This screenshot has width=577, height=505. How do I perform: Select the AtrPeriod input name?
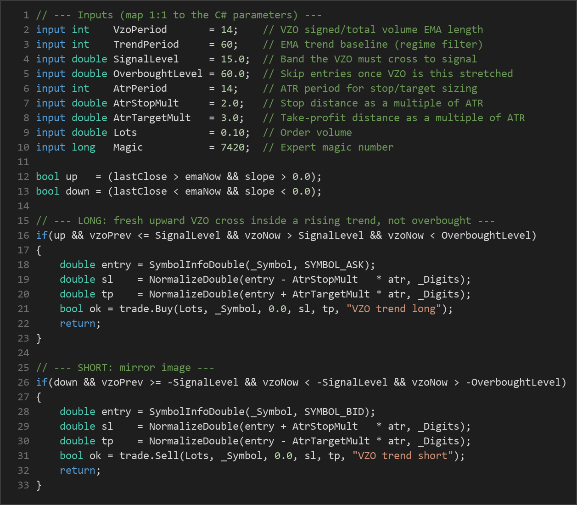pyautogui.click(x=140, y=89)
